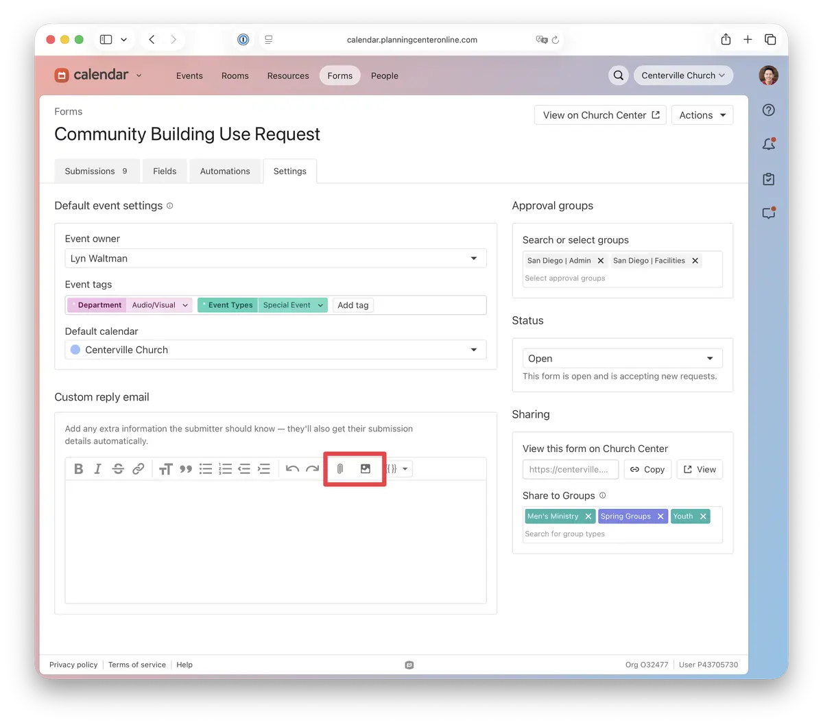Redo last edit in reply editor
This screenshot has width=823, height=725.
312,469
